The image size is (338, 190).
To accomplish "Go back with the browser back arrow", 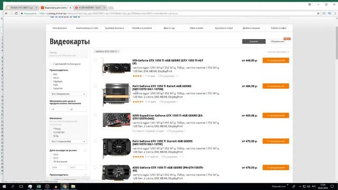I will point(6,13).
